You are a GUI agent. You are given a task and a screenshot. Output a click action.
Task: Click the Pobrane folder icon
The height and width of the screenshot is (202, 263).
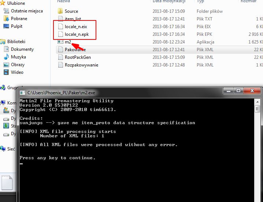tap(6, 19)
